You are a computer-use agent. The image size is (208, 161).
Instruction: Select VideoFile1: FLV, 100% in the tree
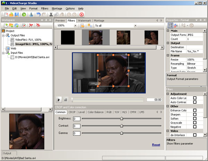pos(28,40)
